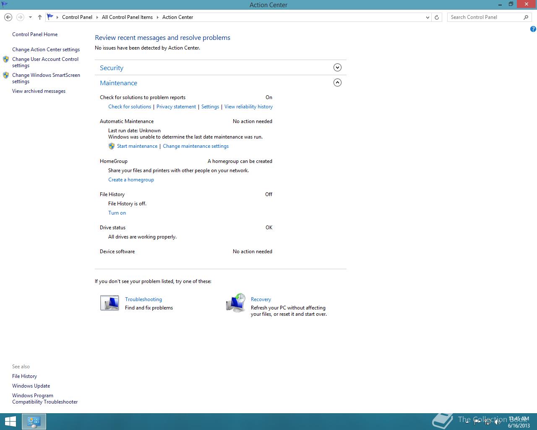Click the Troubleshooting monitor icon

[109, 303]
